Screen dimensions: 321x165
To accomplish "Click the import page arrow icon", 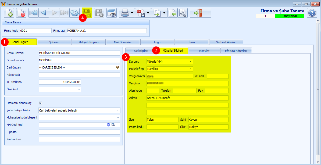I will [x=172, y=13].
